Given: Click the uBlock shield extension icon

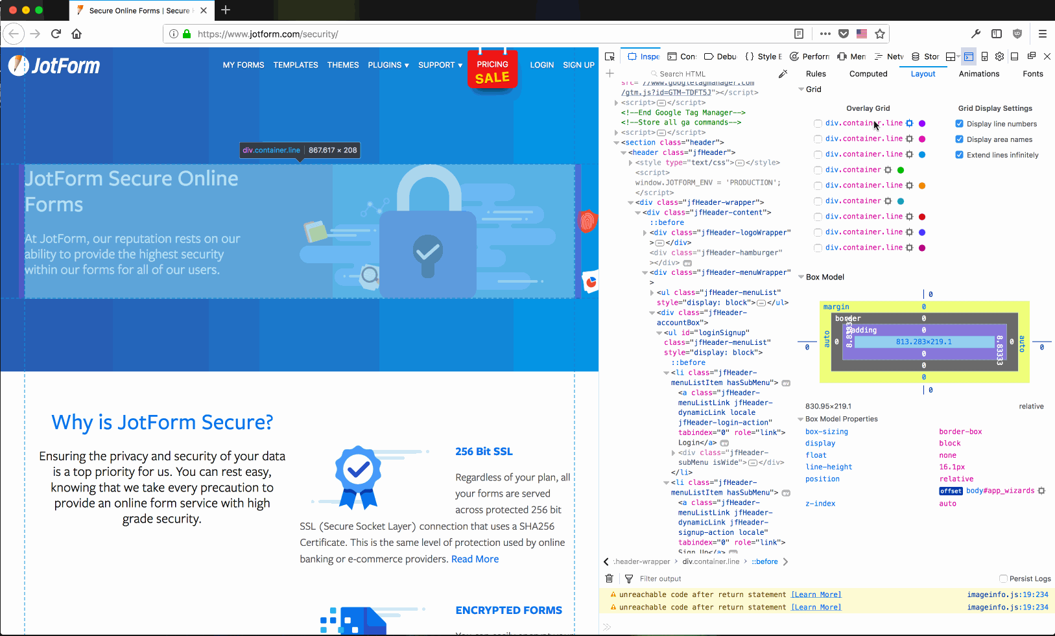Looking at the screenshot, I should click(1017, 34).
